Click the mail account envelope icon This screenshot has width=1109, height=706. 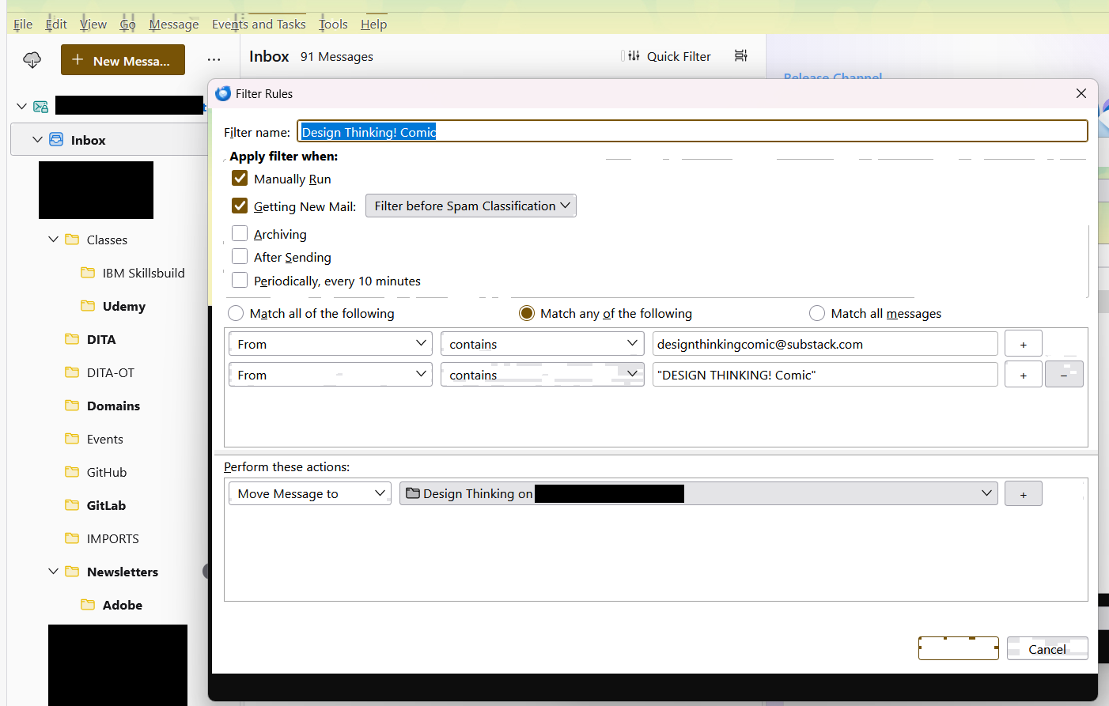coord(41,107)
